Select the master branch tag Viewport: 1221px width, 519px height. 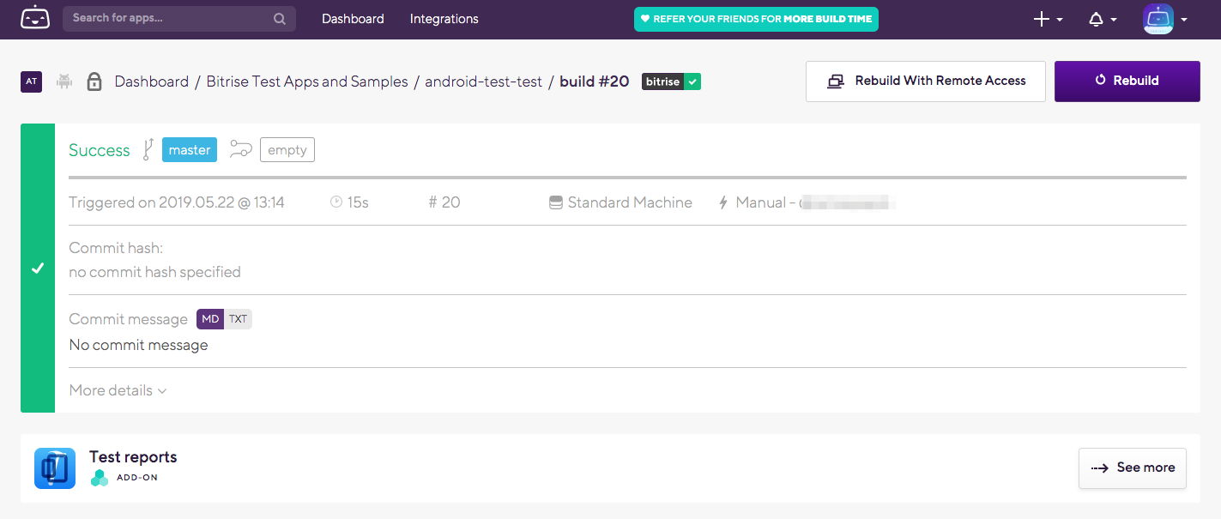pos(190,150)
